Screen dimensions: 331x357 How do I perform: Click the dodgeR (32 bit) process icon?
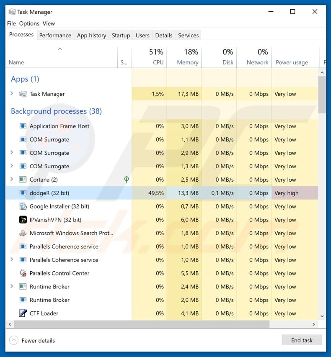click(x=23, y=193)
